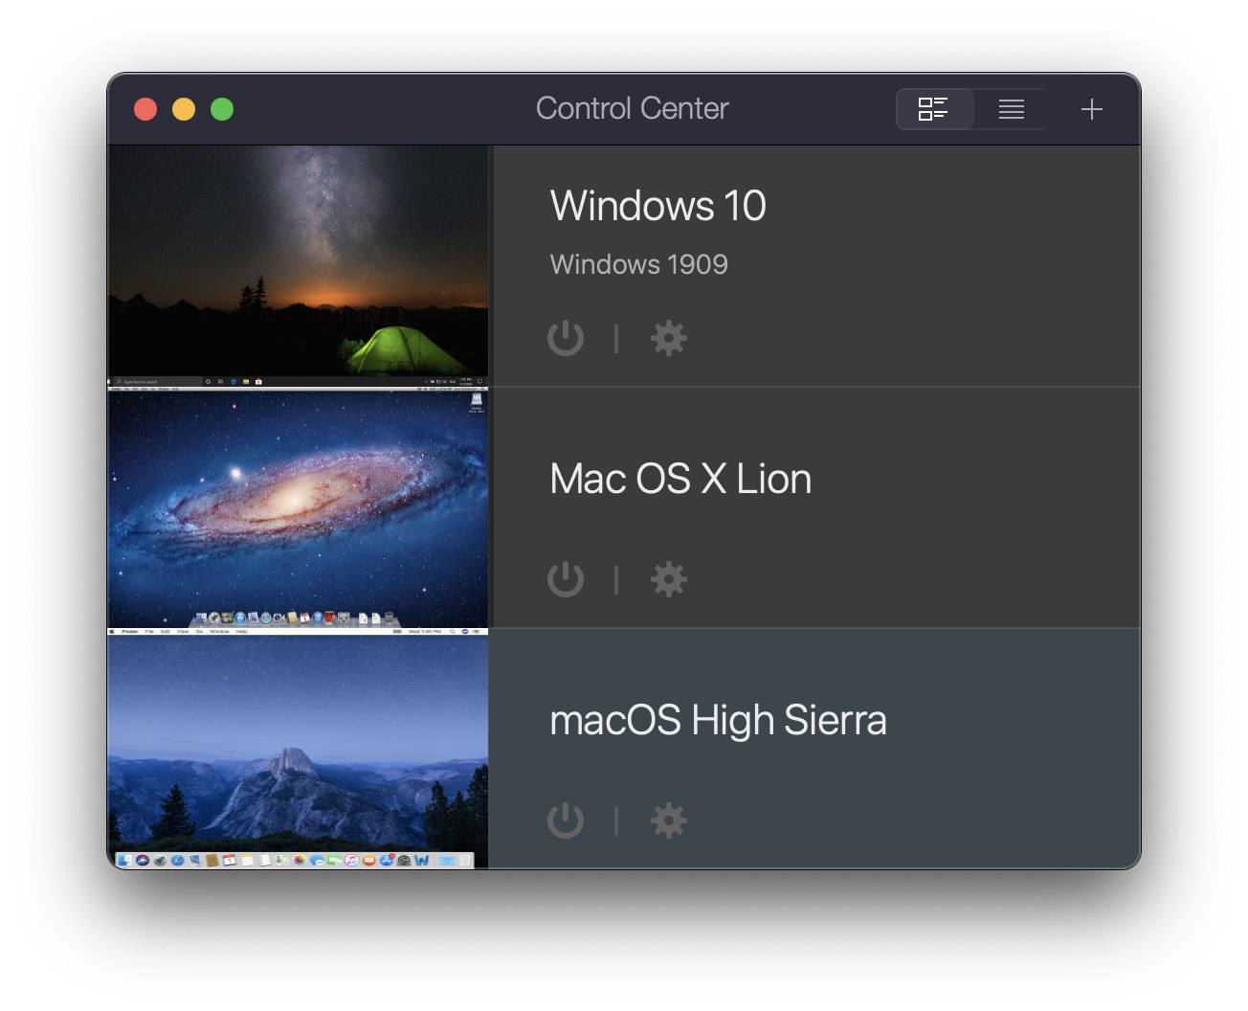Image resolution: width=1248 pixels, height=1011 pixels.
Task: Power on macOS High Sierra
Action: [566, 820]
